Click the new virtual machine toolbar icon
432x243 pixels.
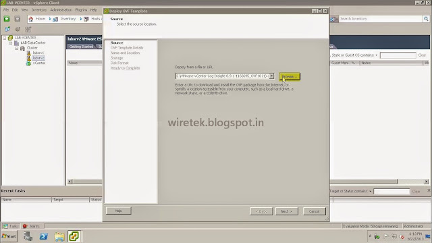(x=7, y=29)
